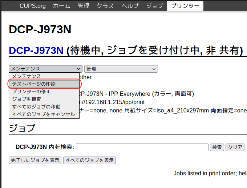This screenshot has width=247, height=188.
Task: Select ジョブを拒否 from the list
Action: click(27, 99)
